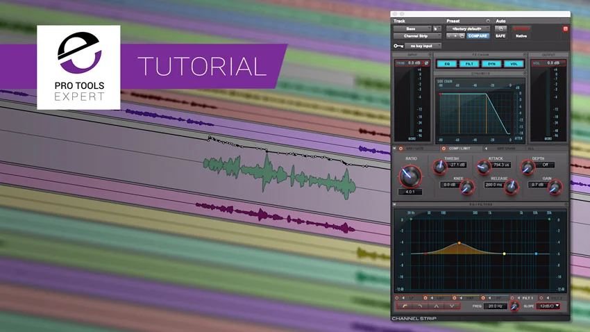Image resolution: width=590 pixels, height=332 pixels.
Task: Click the red threshold point on dynamics graph
Action: tap(440, 94)
